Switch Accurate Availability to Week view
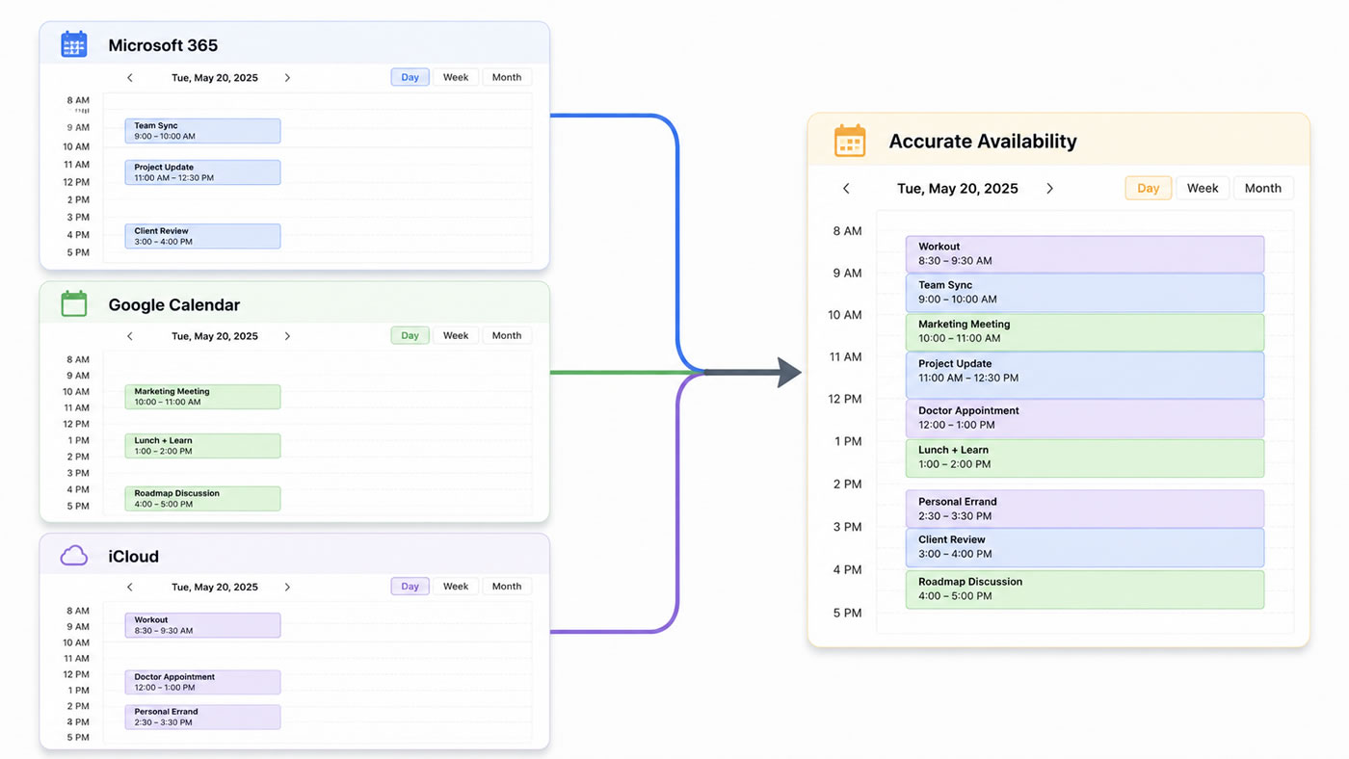This screenshot has width=1349, height=759. point(1203,188)
